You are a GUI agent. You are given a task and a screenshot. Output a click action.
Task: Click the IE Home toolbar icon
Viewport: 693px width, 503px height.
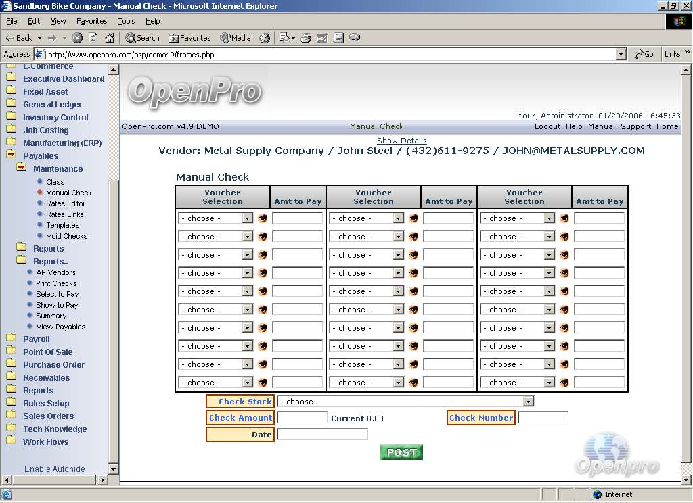(x=109, y=38)
